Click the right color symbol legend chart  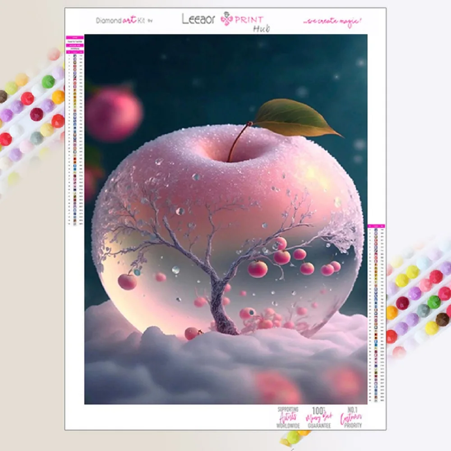376,313
